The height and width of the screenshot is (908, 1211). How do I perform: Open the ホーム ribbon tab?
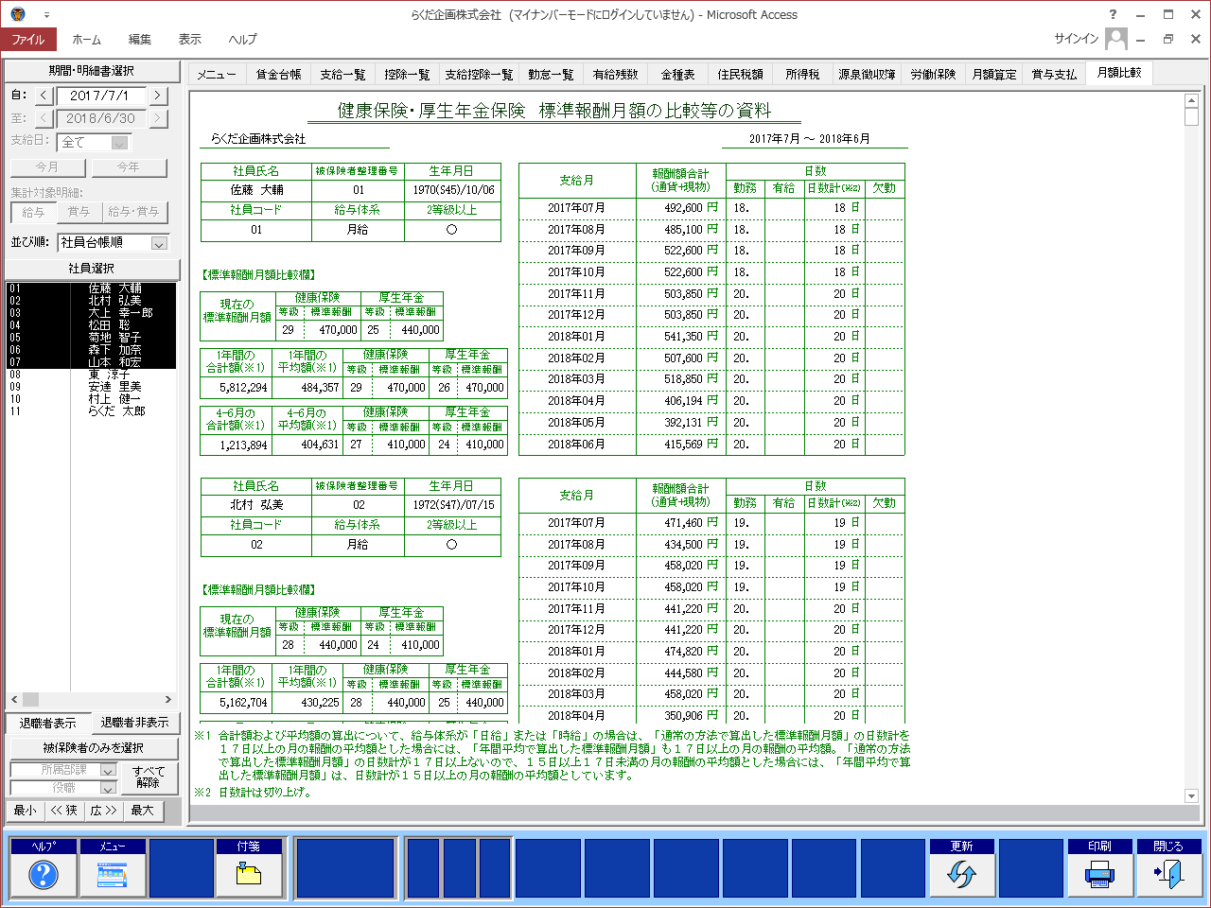[86, 39]
